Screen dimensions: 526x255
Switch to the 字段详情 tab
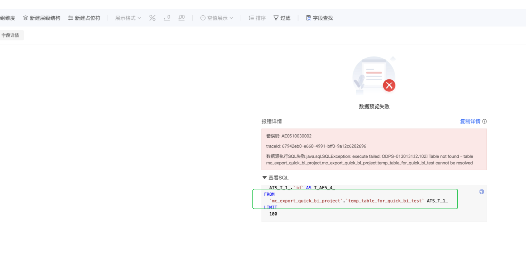10,35
